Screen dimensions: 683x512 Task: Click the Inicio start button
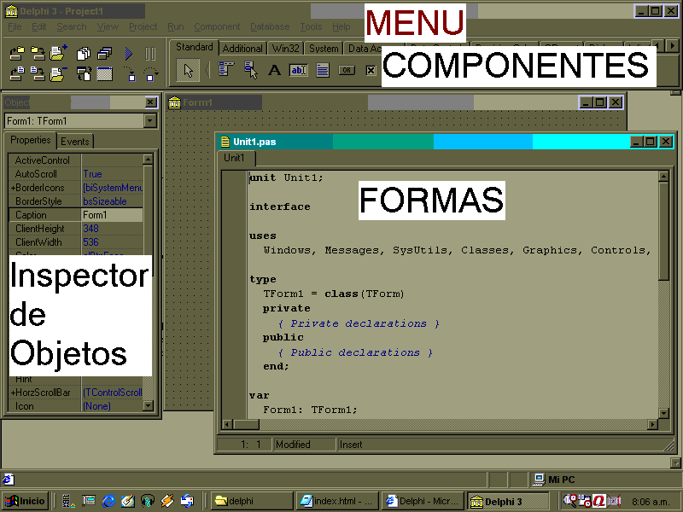point(25,501)
